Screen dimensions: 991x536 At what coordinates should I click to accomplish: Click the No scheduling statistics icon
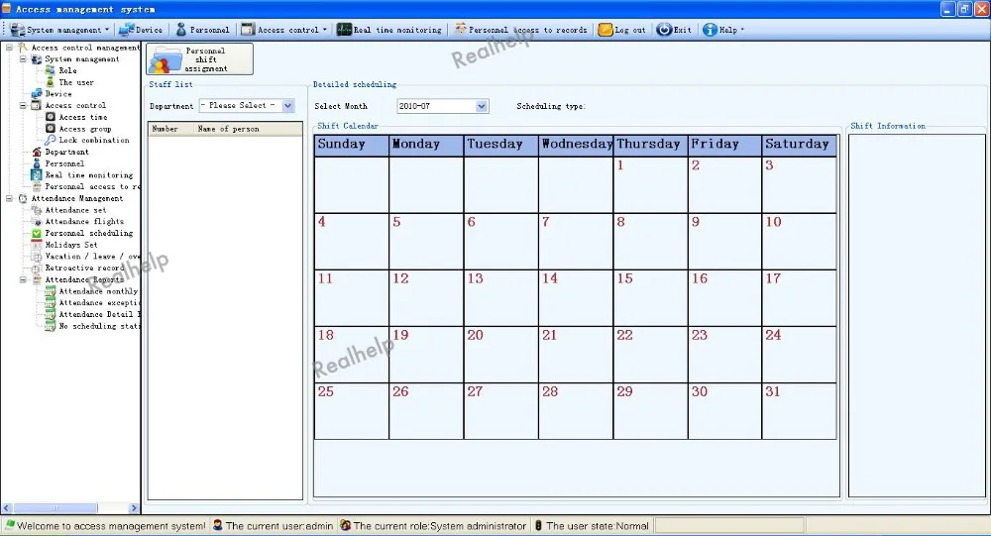[50, 326]
